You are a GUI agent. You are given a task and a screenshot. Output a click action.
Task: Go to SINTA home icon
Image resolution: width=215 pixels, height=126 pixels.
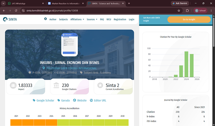point(45,19)
